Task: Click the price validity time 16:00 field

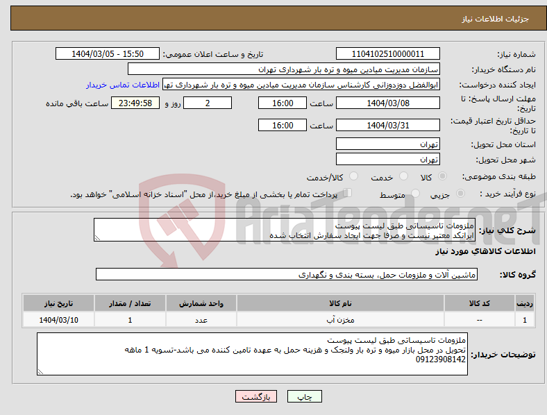Action: click(x=283, y=125)
